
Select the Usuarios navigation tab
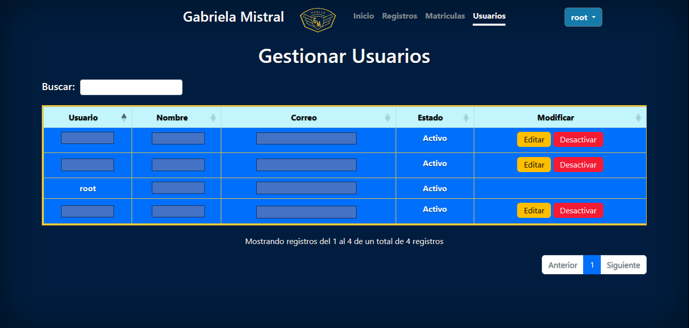[489, 16]
